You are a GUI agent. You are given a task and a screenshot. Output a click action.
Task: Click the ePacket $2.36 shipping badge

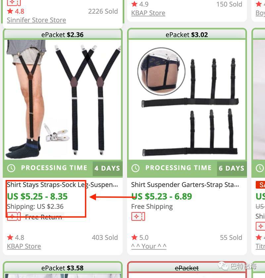[63, 34]
